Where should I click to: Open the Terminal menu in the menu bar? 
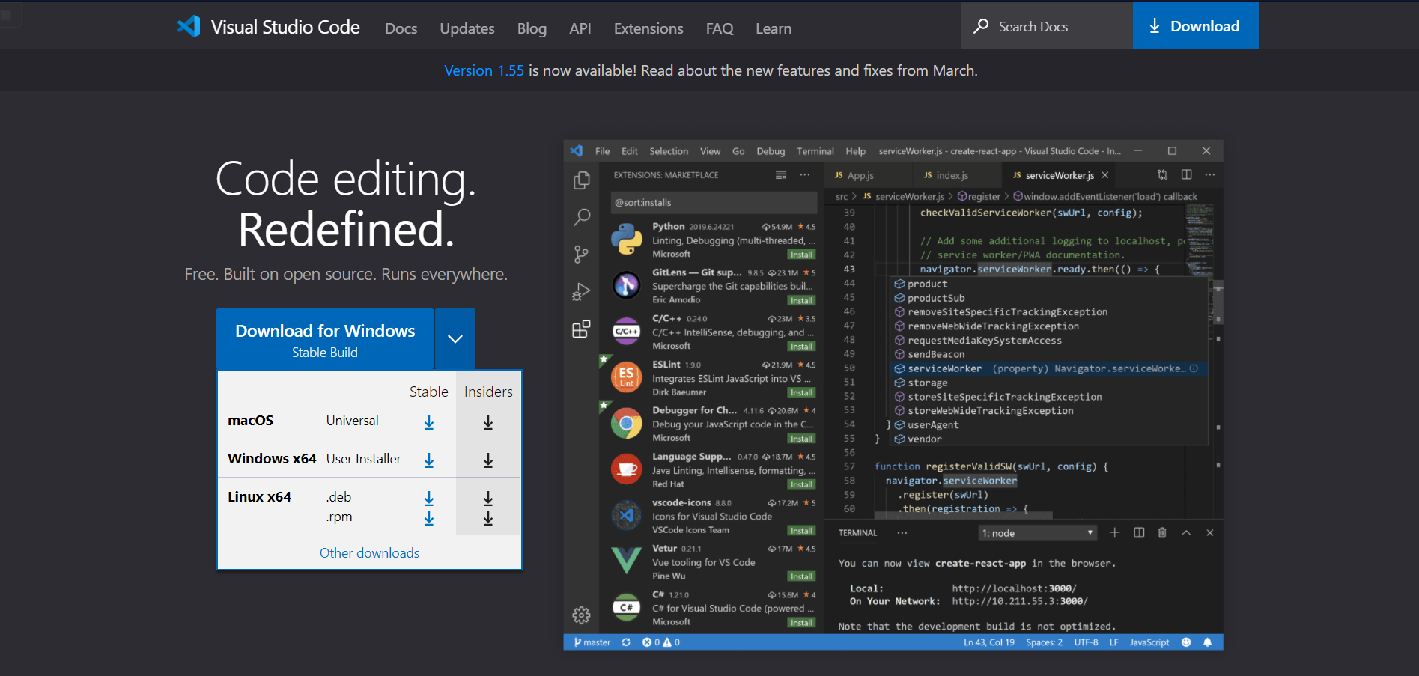(815, 151)
